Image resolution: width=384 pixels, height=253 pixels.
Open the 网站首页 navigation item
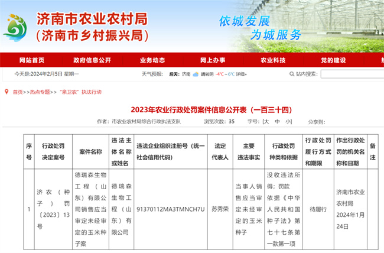point(31,60)
